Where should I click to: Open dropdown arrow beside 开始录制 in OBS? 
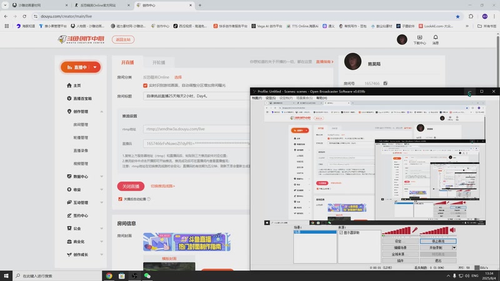(454, 247)
